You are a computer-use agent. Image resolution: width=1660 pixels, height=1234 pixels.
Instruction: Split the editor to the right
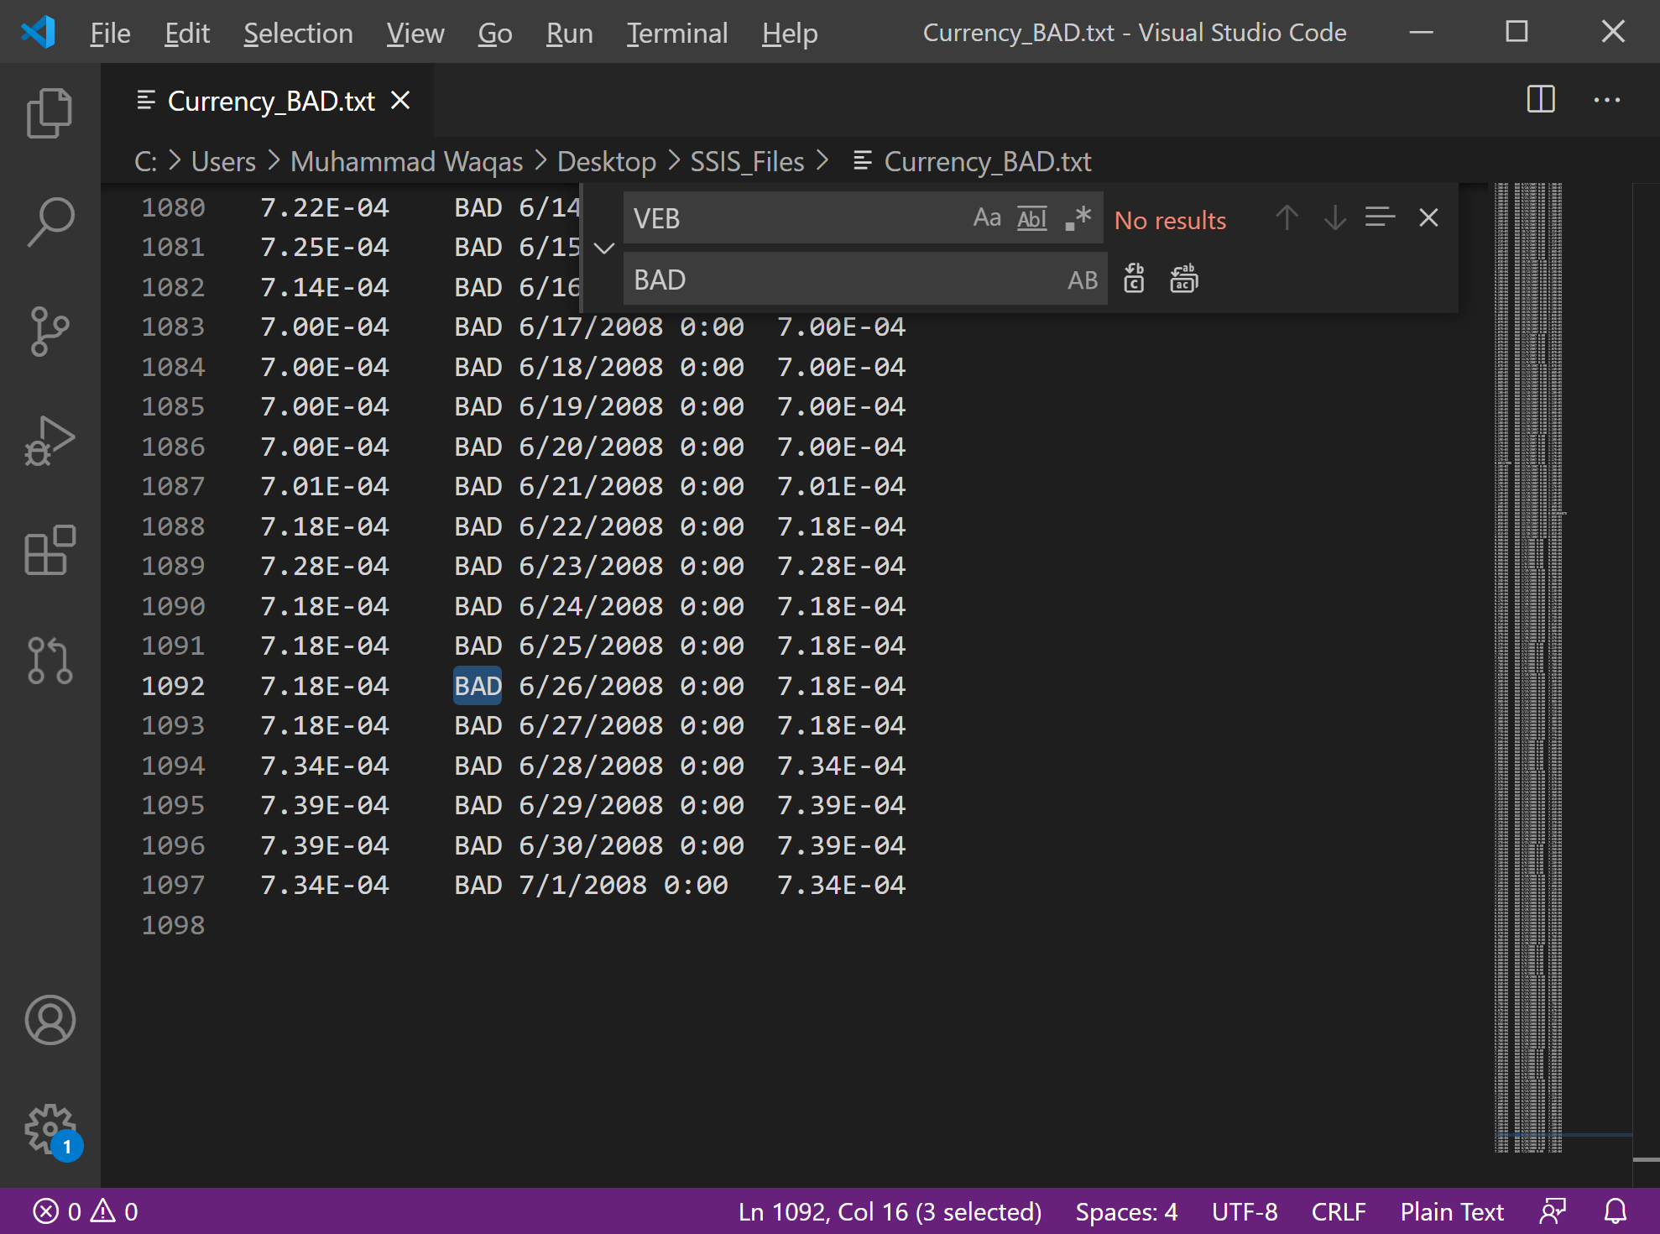pyautogui.click(x=1540, y=100)
